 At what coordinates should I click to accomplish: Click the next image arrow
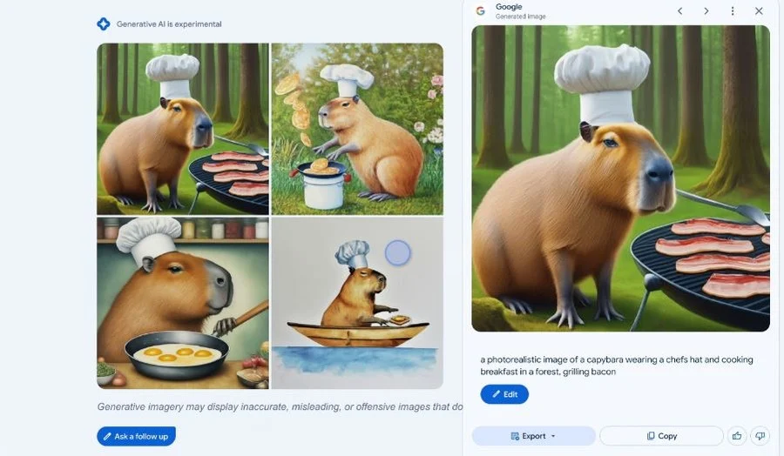point(706,11)
